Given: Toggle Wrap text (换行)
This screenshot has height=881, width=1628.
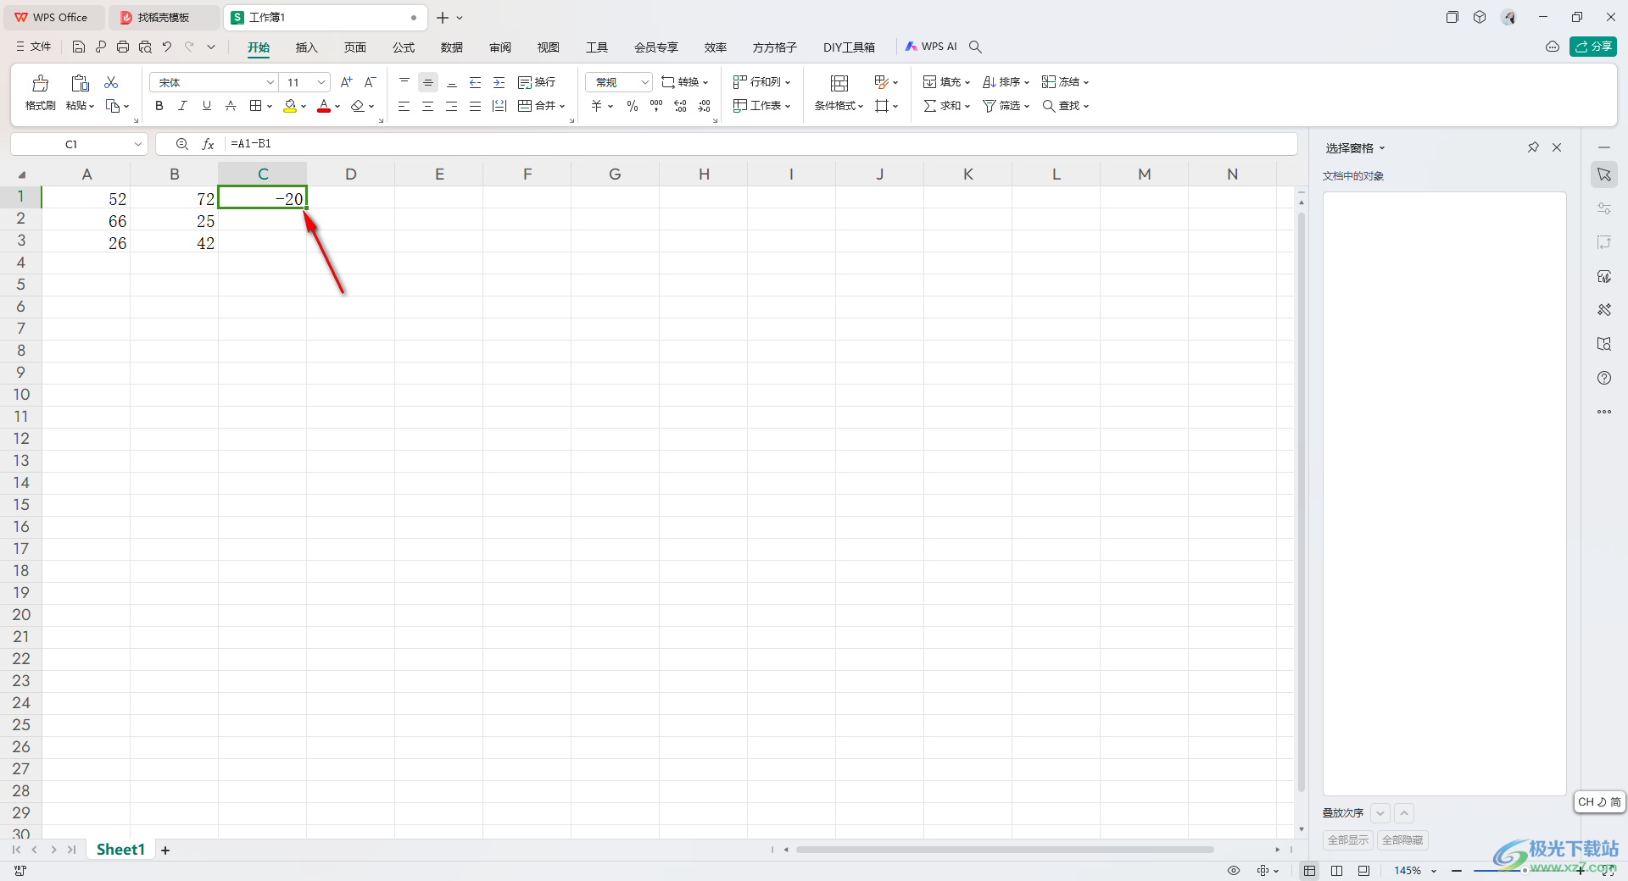Looking at the screenshot, I should 537,82.
